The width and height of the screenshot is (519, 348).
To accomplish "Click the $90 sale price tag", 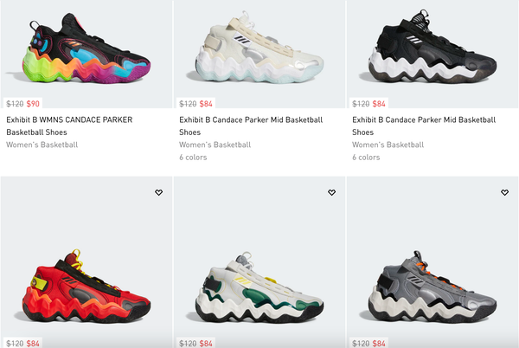I will 33,104.
